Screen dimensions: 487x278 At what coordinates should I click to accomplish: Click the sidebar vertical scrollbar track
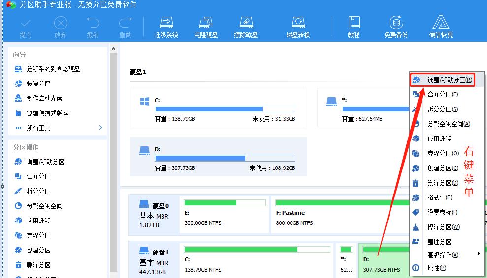[x=113, y=161]
